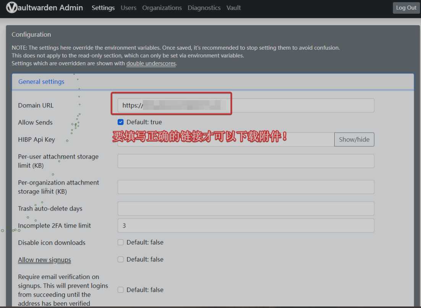Focus the HIBP Api Key field

pos(226,139)
